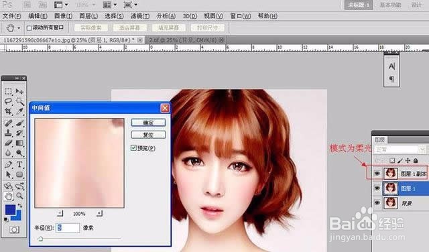Image resolution: width=429 pixels, height=252 pixels.
Task: Select the 3D Camera Orbit tool
Action: pyautogui.click(x=19, y=186)
